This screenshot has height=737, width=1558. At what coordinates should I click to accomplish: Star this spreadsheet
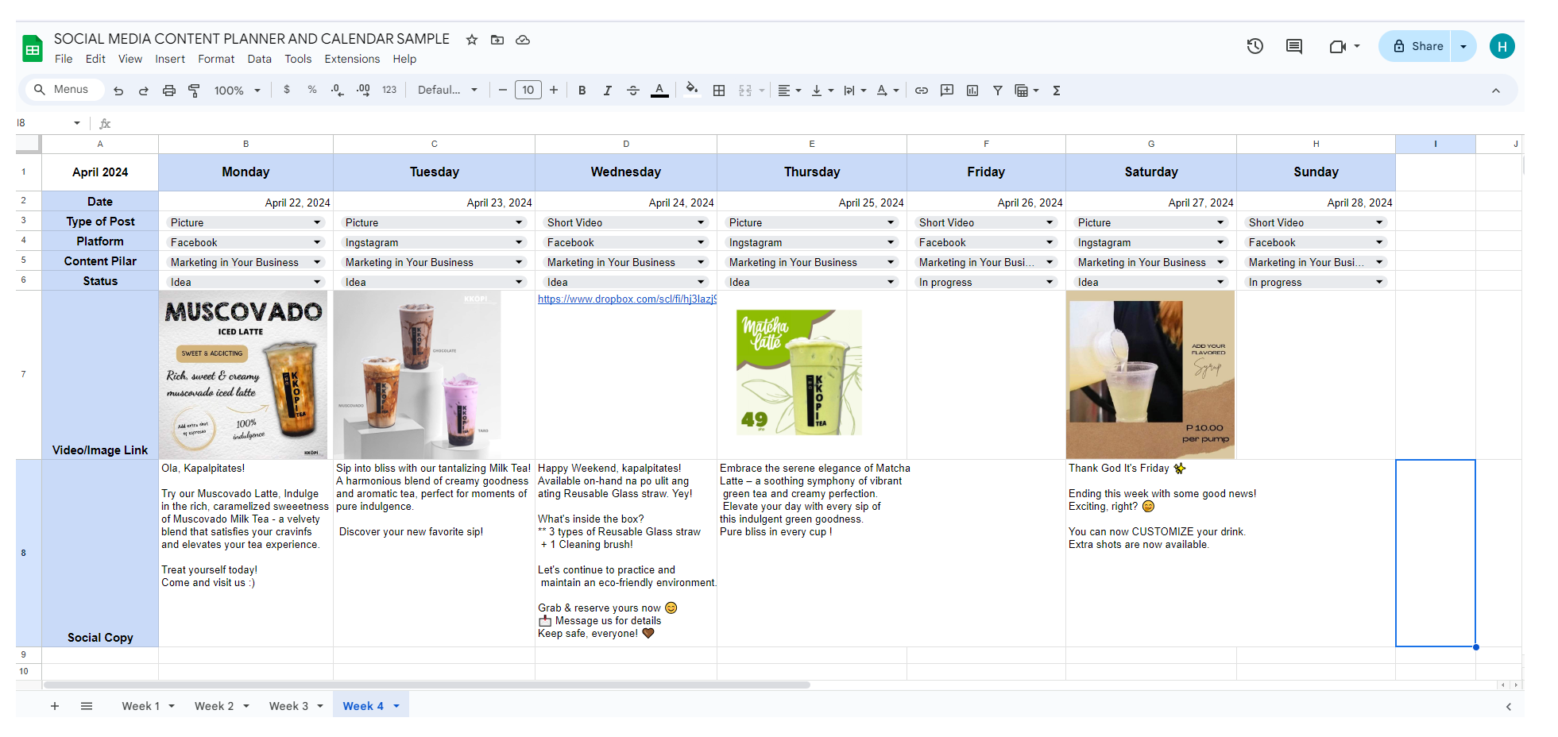(472, 40)
